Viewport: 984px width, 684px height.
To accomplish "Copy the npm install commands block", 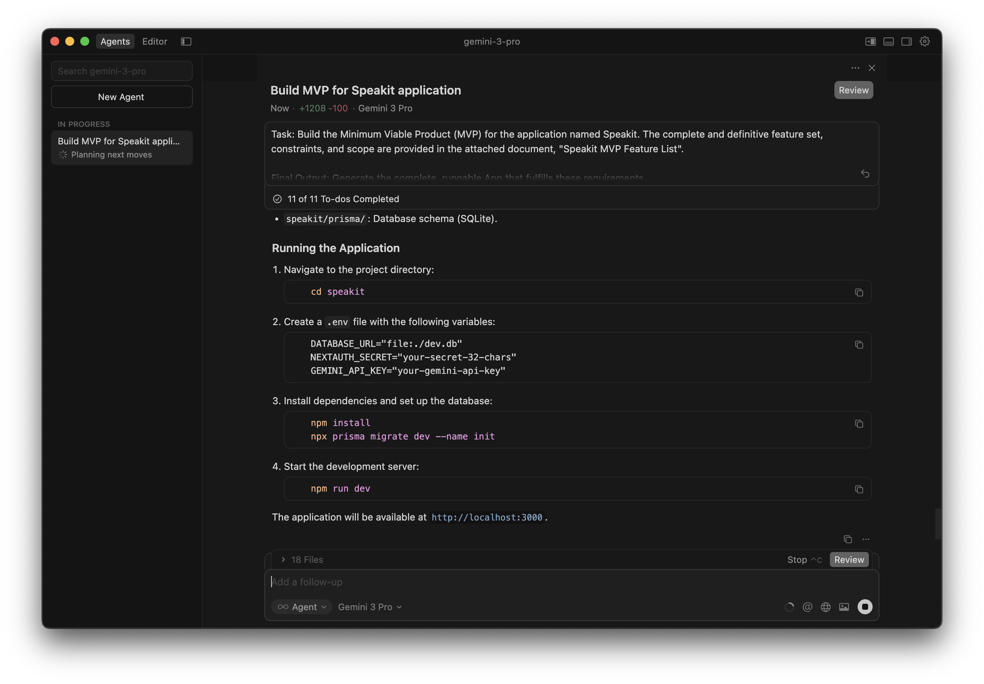I will pos(858,423).
